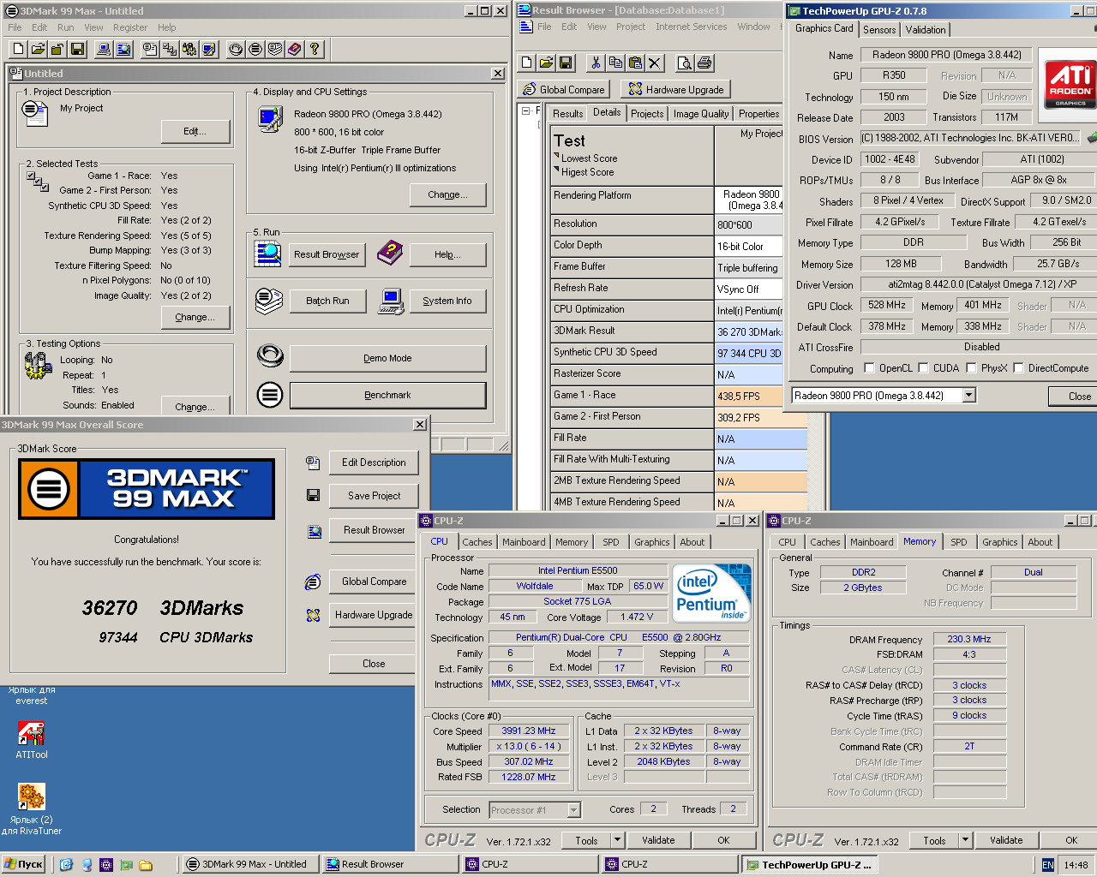This screenshot has height=877, width=1097.
Task: Click Copy icon in Result Browser toolbar
Action: click(x=615, y=63)
